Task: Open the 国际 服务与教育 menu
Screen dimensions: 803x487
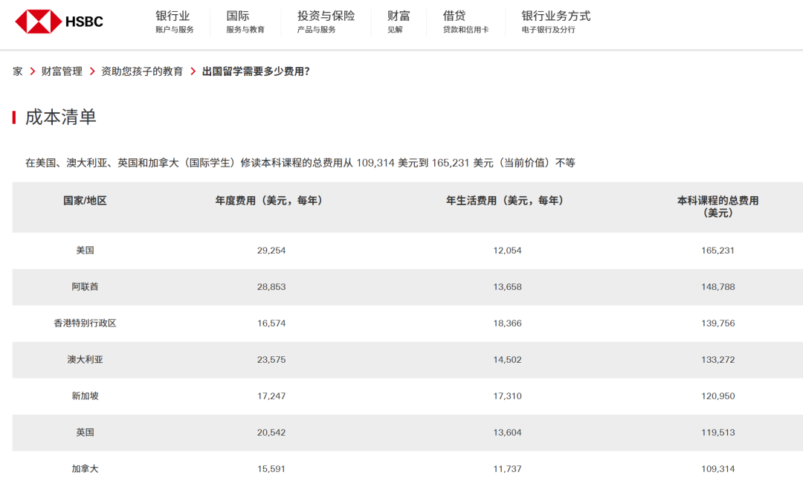Action: [x=245, y=22]
